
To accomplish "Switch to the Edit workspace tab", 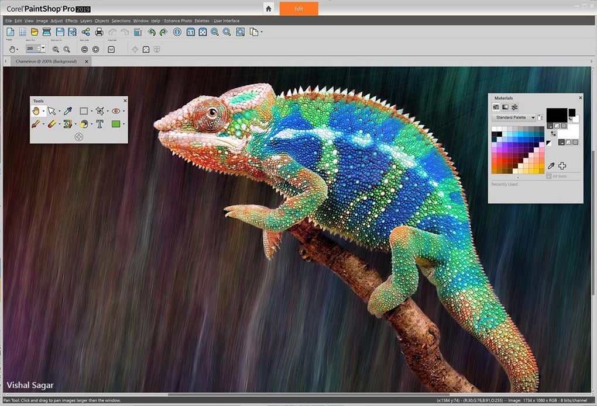I will point(298,9).
